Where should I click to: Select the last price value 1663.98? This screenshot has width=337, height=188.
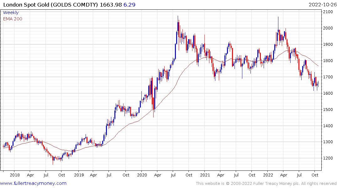111,5
